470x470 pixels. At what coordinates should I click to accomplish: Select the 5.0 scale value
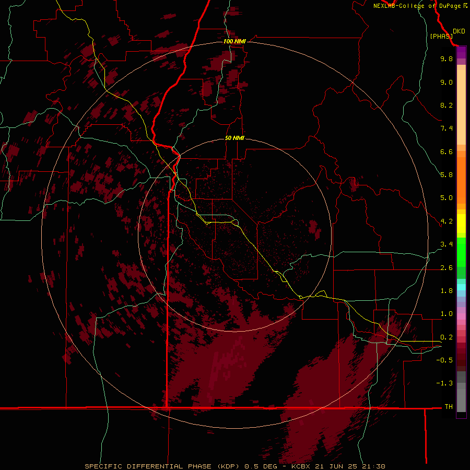click(446, 198)
